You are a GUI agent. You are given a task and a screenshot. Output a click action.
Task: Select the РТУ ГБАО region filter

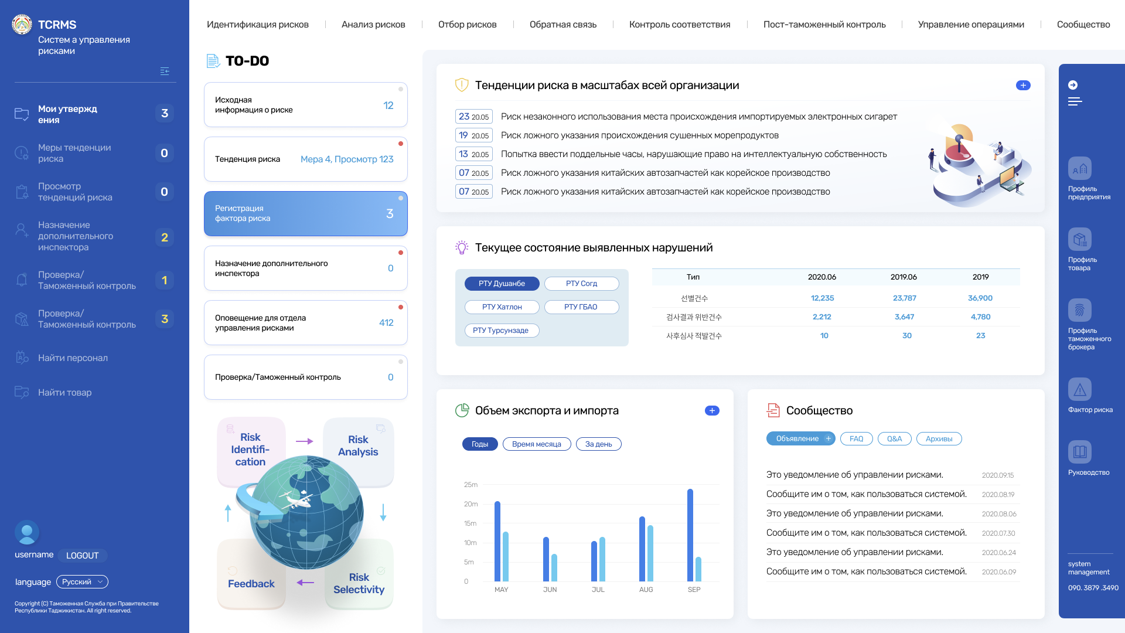(581, 307)
